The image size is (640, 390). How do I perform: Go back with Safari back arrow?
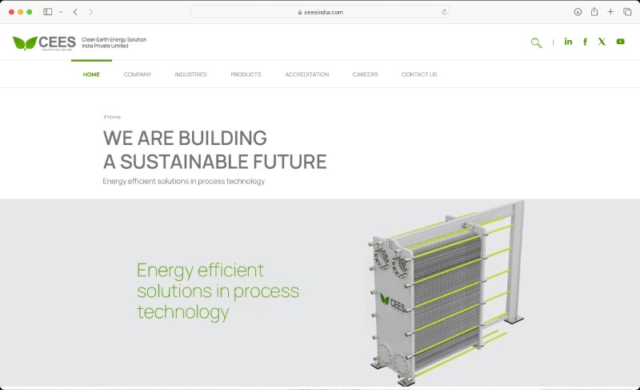[x=75, y=12]
